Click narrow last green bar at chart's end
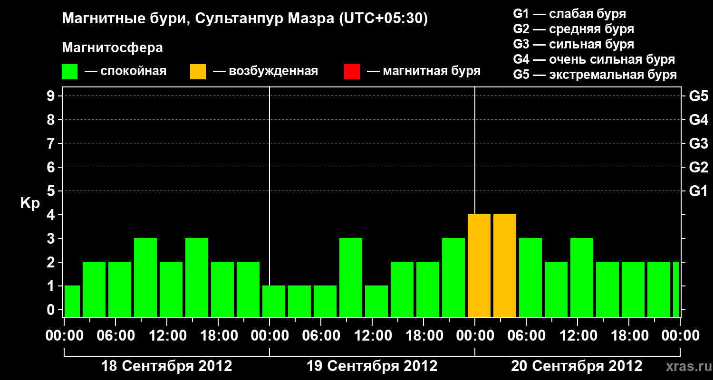Viewport: 713px width, 380px height. [x=676, y=290]
